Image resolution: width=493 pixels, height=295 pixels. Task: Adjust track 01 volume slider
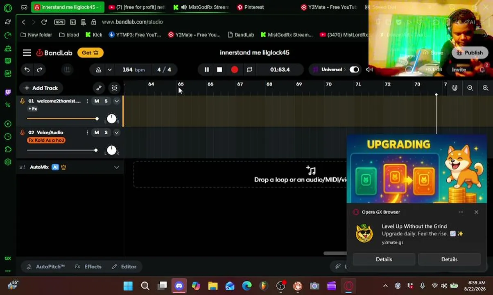[62, 119]
